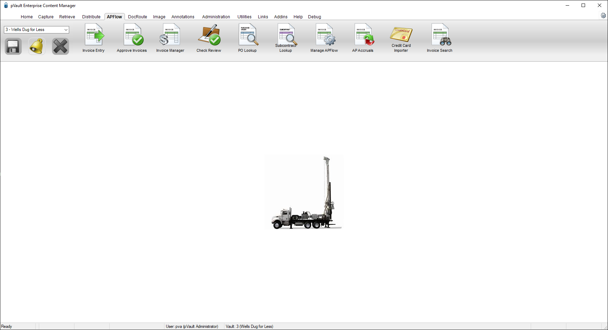Switch to the Addins tab
Viewport: 608px width, 330px height.
pyautogui.click(x=281, y=17)
